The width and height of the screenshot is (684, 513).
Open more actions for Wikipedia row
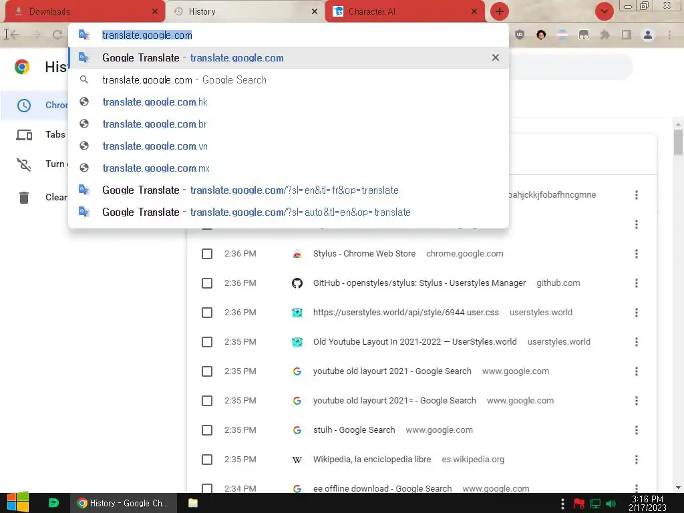click(x=637, y=460)
